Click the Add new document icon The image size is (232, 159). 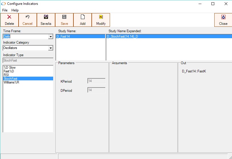tap(83, 17)
